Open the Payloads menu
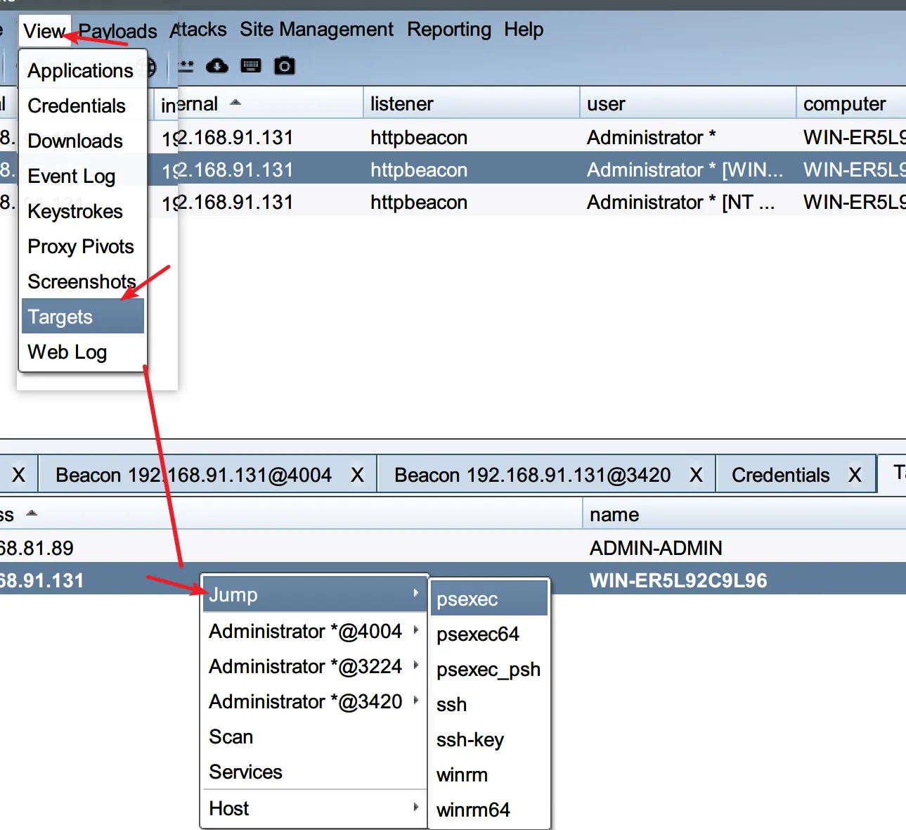The height and width of the screenshot is (830, 906). 117,31
